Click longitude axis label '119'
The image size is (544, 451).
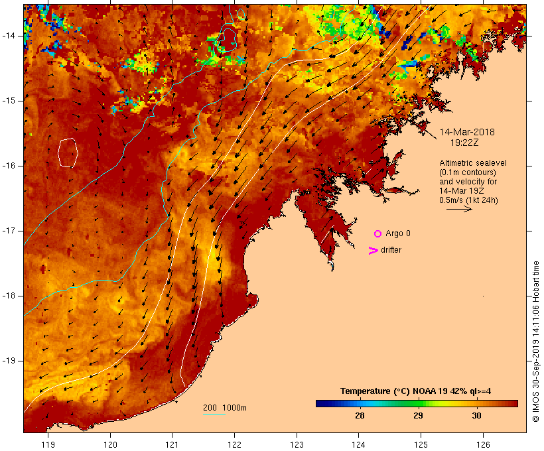(x=48, y=444)
